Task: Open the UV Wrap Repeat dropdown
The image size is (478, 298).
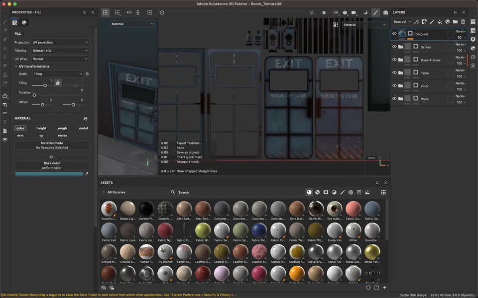Action: click(60, 59)
